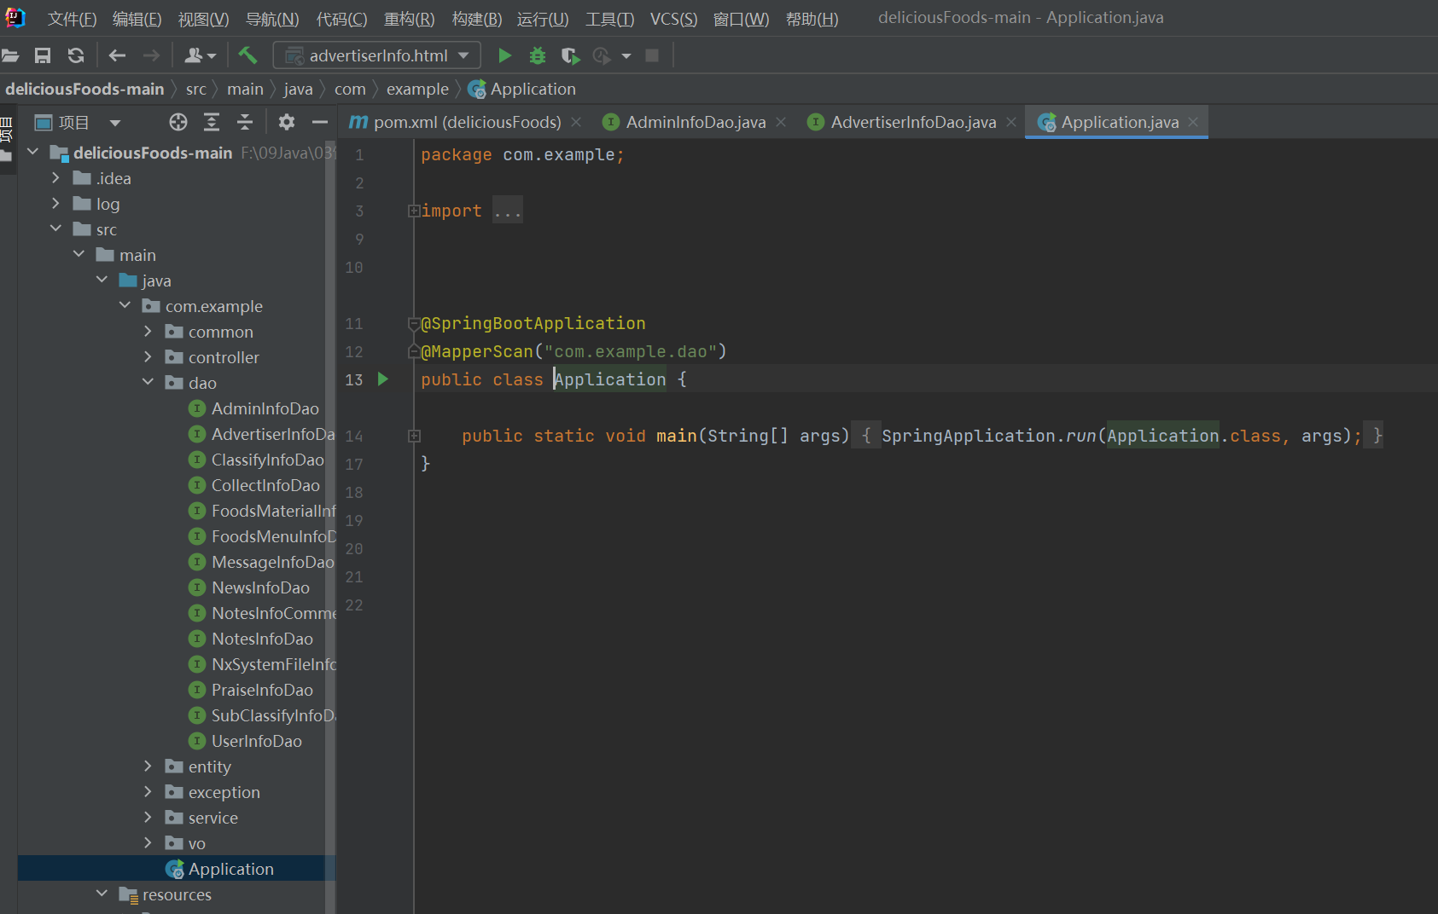The width and height of the screenshot is (1438, 914).
Task: Expand the entity folder
Action: [x=148, y=766]
